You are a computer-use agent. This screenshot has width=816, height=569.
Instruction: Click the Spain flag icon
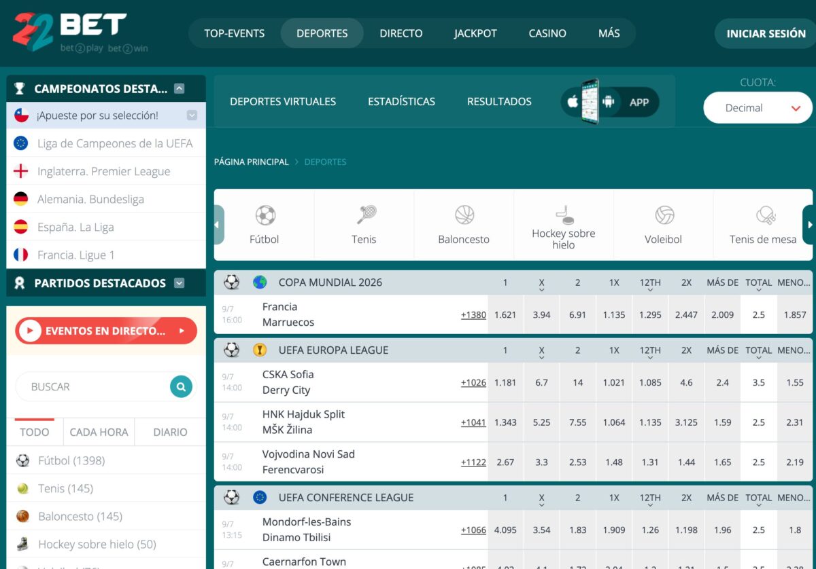click(x=21, y=227)
